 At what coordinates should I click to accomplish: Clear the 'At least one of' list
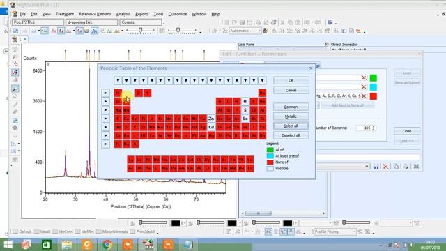coord(364,86)
